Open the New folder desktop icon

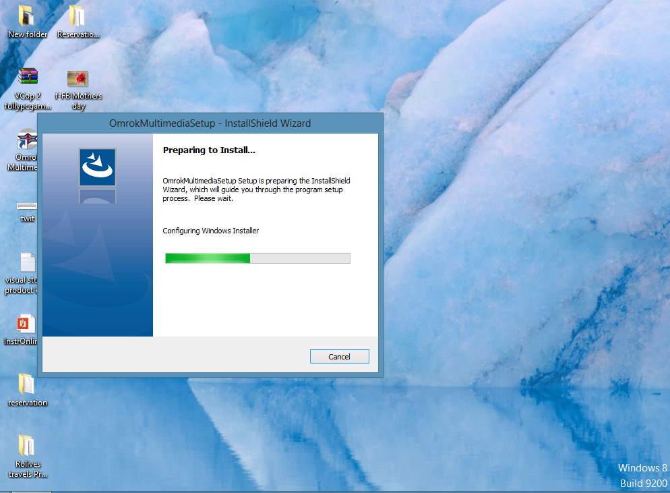tap(28, 22)
